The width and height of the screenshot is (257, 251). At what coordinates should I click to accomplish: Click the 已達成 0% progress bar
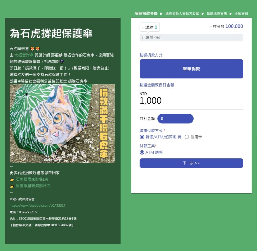click(x=191, y=38)
